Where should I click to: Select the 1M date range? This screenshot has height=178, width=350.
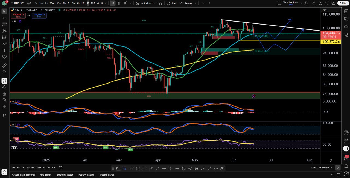[23, 168]
